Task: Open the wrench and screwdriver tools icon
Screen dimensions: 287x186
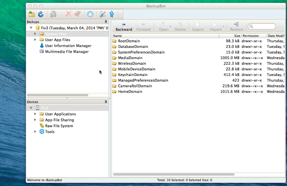Action: (102, 14)
